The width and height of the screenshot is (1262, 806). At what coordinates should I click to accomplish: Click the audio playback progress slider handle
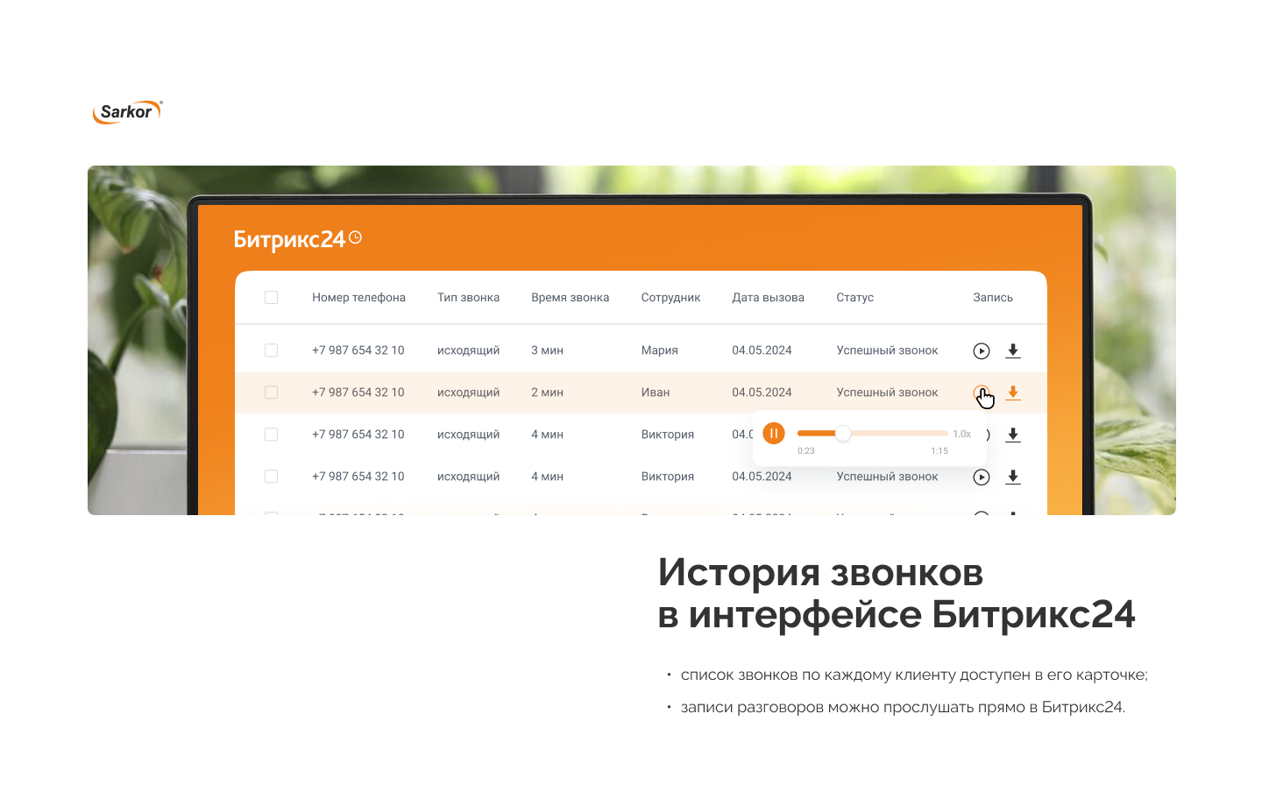843,434
